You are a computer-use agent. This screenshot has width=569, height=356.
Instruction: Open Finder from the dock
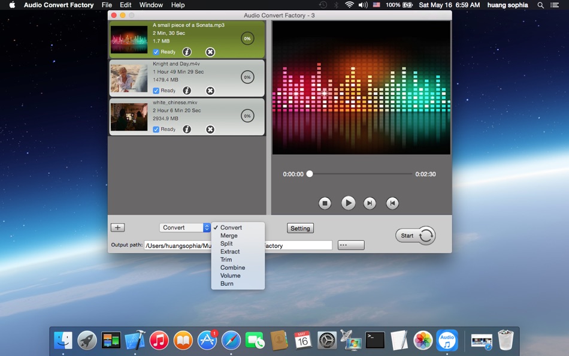(63, 340)
